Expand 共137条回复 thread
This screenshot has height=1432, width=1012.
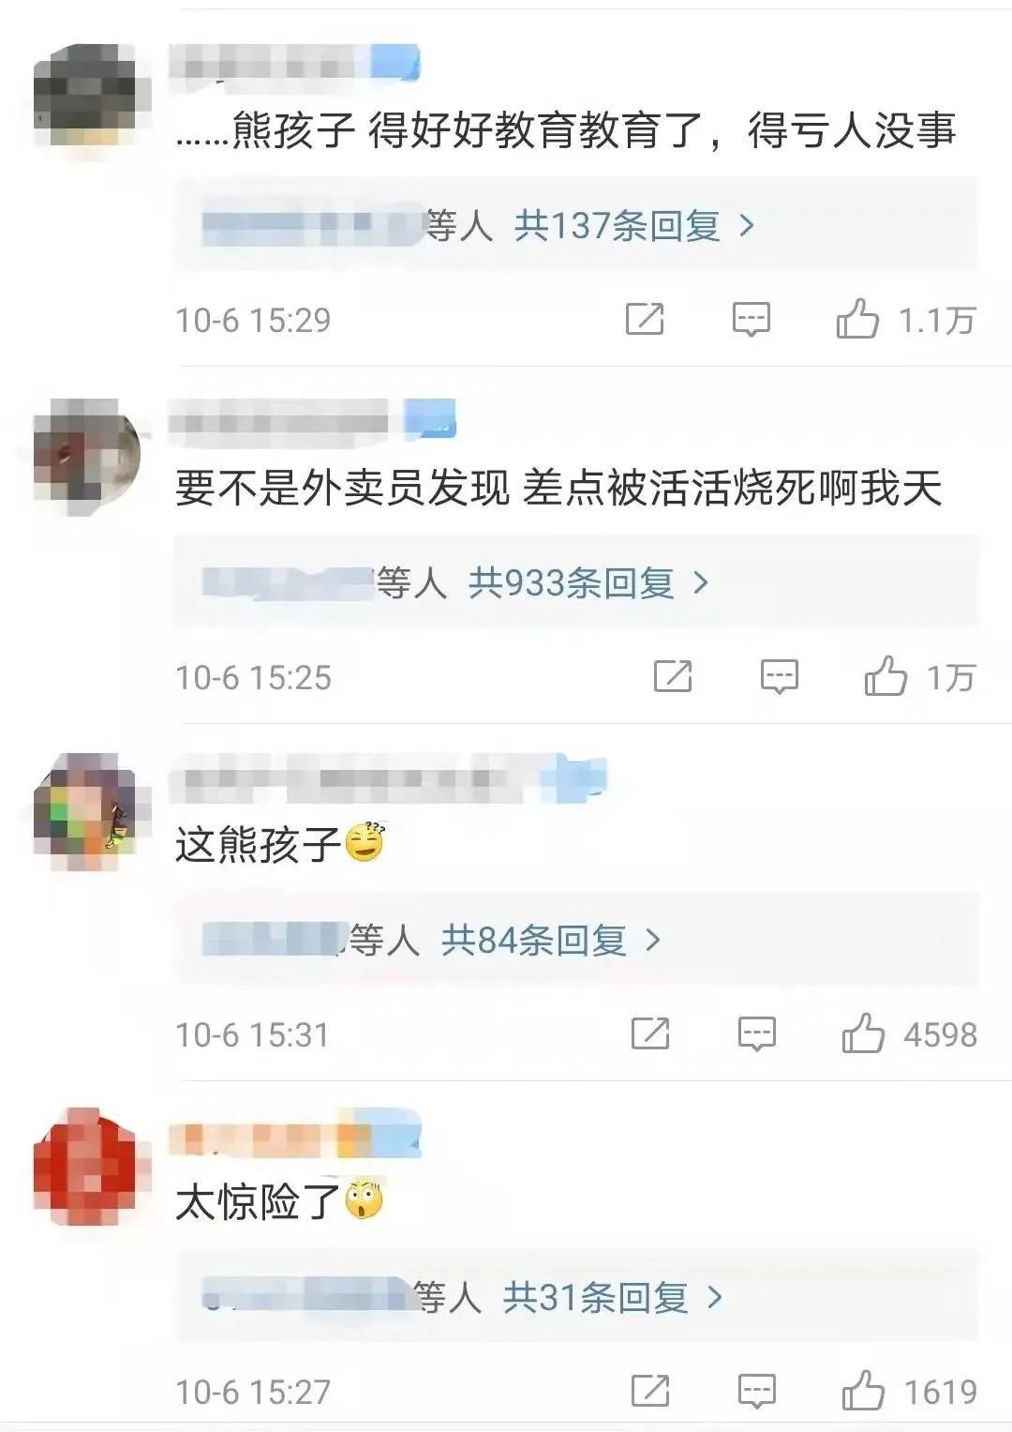point(634,226)
